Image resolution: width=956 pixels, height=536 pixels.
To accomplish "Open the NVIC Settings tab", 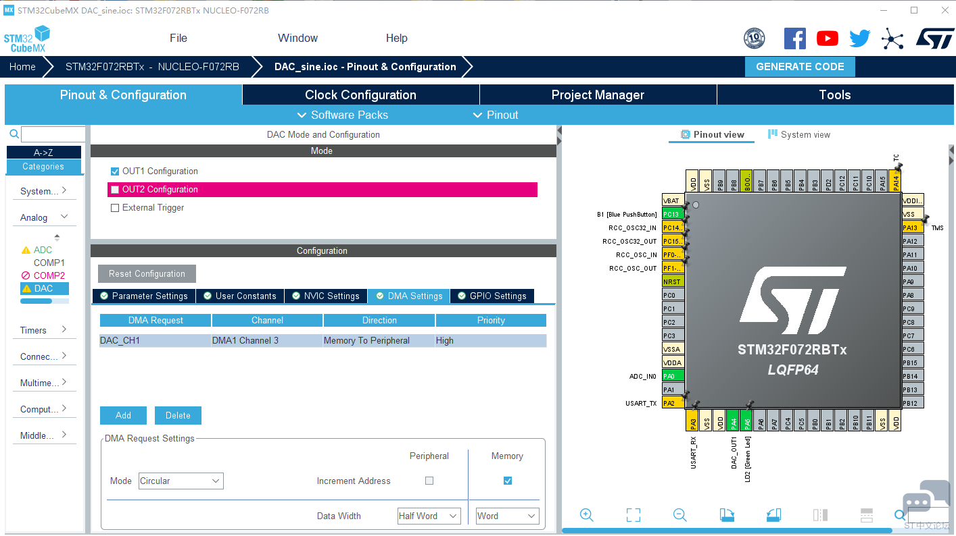I will point(326,296).
